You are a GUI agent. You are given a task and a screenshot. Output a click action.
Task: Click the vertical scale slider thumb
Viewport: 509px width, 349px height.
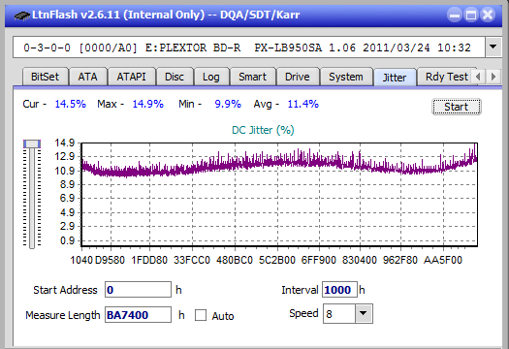tap(32, 143)
